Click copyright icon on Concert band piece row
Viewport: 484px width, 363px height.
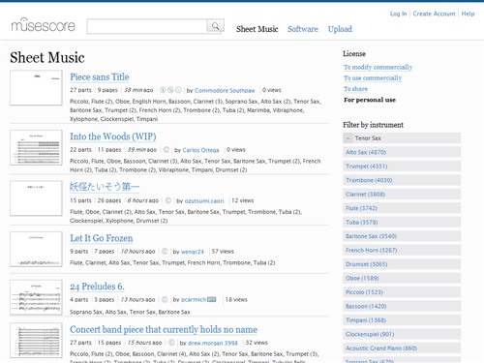pyautogui.click(x=171, y=343)
